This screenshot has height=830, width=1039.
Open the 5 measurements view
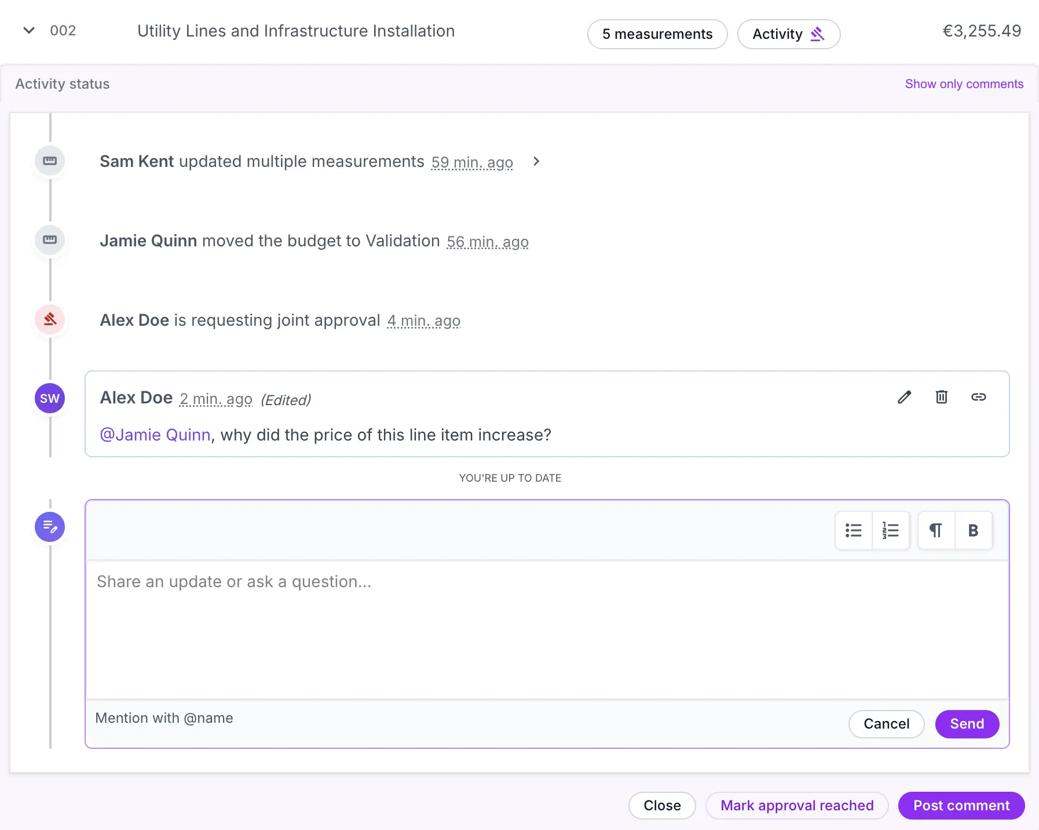click(657, 34)
